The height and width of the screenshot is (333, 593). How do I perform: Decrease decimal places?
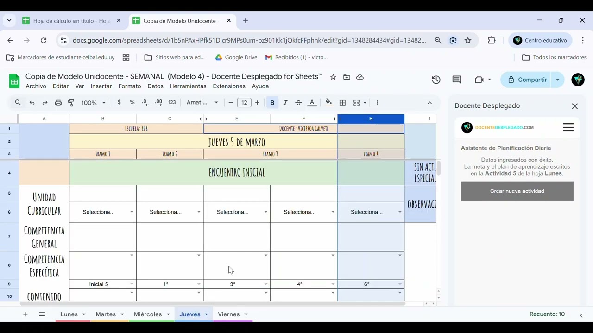145,103
